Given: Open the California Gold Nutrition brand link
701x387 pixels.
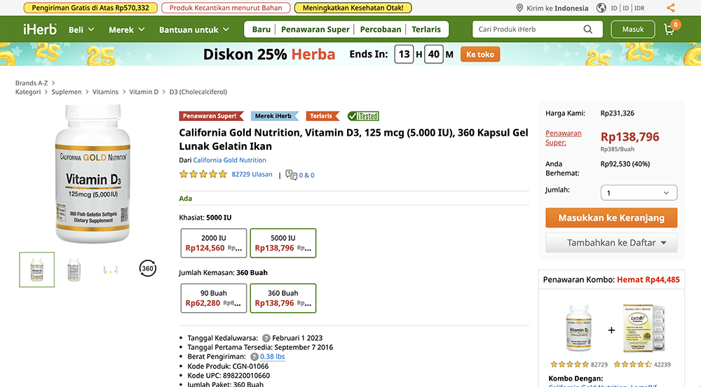Looking at the screenshot, I should click(229, 160).
